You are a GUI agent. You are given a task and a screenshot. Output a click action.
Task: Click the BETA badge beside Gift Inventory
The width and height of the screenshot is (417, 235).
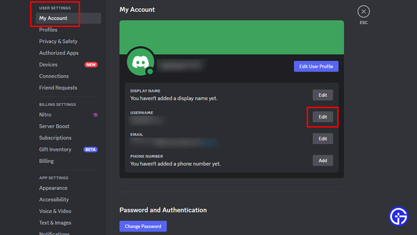coord(91,149)
